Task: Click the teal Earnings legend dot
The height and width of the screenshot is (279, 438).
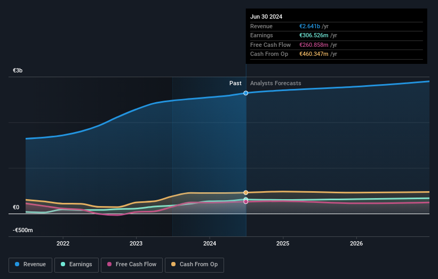Action: point(63,264)
